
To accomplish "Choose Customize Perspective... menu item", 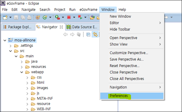I will [132, 53].
